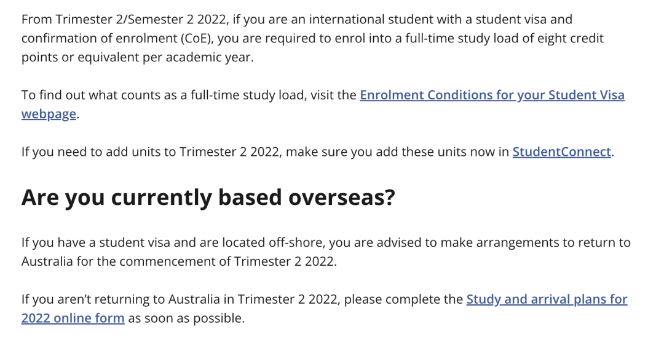Click line 'Australia for the commencement of Trimester 2 2022.'
This screenshot has width=664, height=343.
[x=179, y=261]
